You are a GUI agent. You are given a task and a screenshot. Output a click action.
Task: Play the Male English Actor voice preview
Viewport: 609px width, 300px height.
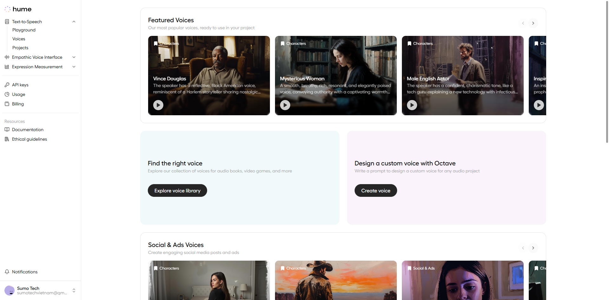tap(412, 105)
